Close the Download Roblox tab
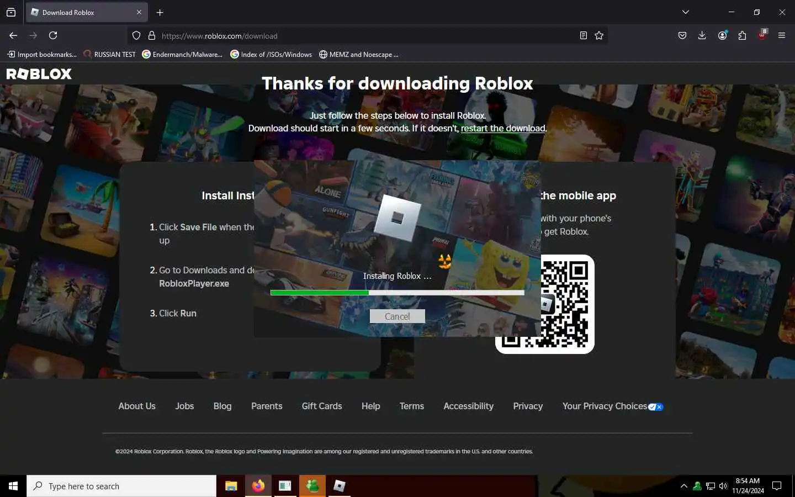This screenshot has height=497, width=795. tap(139, 12)
